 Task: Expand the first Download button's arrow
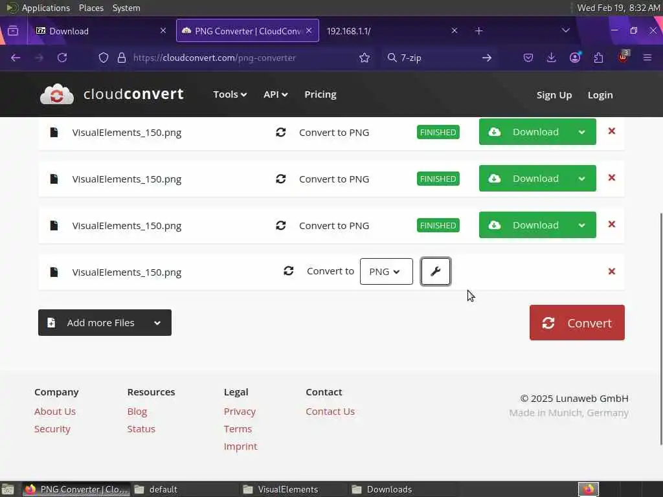click(582, 132)
